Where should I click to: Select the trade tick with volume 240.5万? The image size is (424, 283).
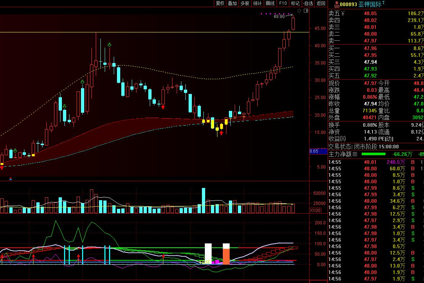tap(376, 162)
